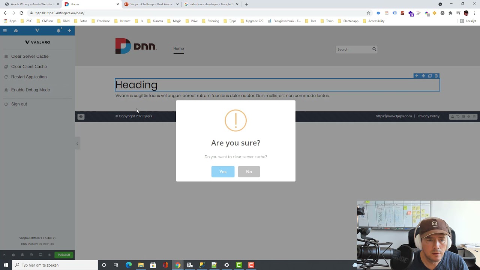Click the green PUBLISH button
The width and height of the screenshot is (480, 270).
click(x=64, y=255)
